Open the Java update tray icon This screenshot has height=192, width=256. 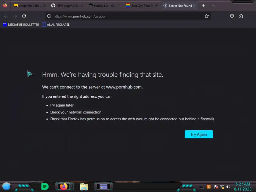point(209,186)
